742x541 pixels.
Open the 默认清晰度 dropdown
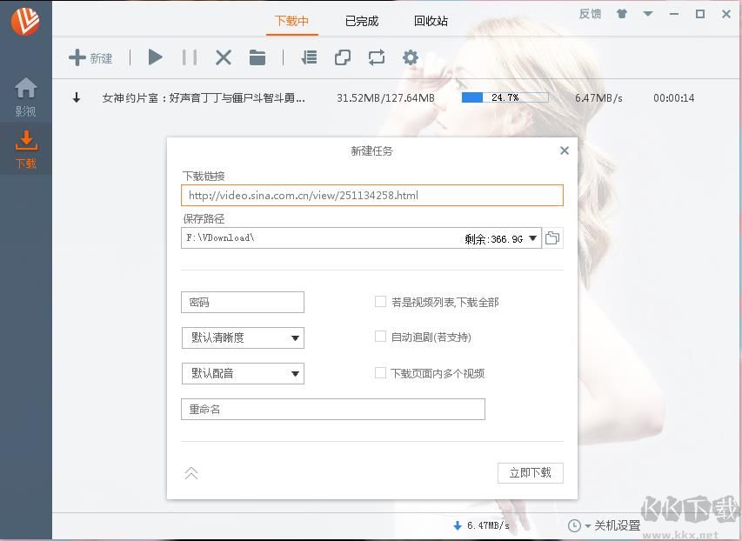click(243, 337)
